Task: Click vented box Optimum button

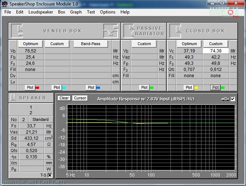Action: [x=30, y=44]
